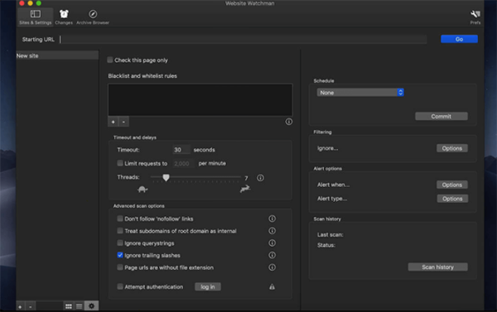Switch sidebar to grid view

tap(69, 306)
